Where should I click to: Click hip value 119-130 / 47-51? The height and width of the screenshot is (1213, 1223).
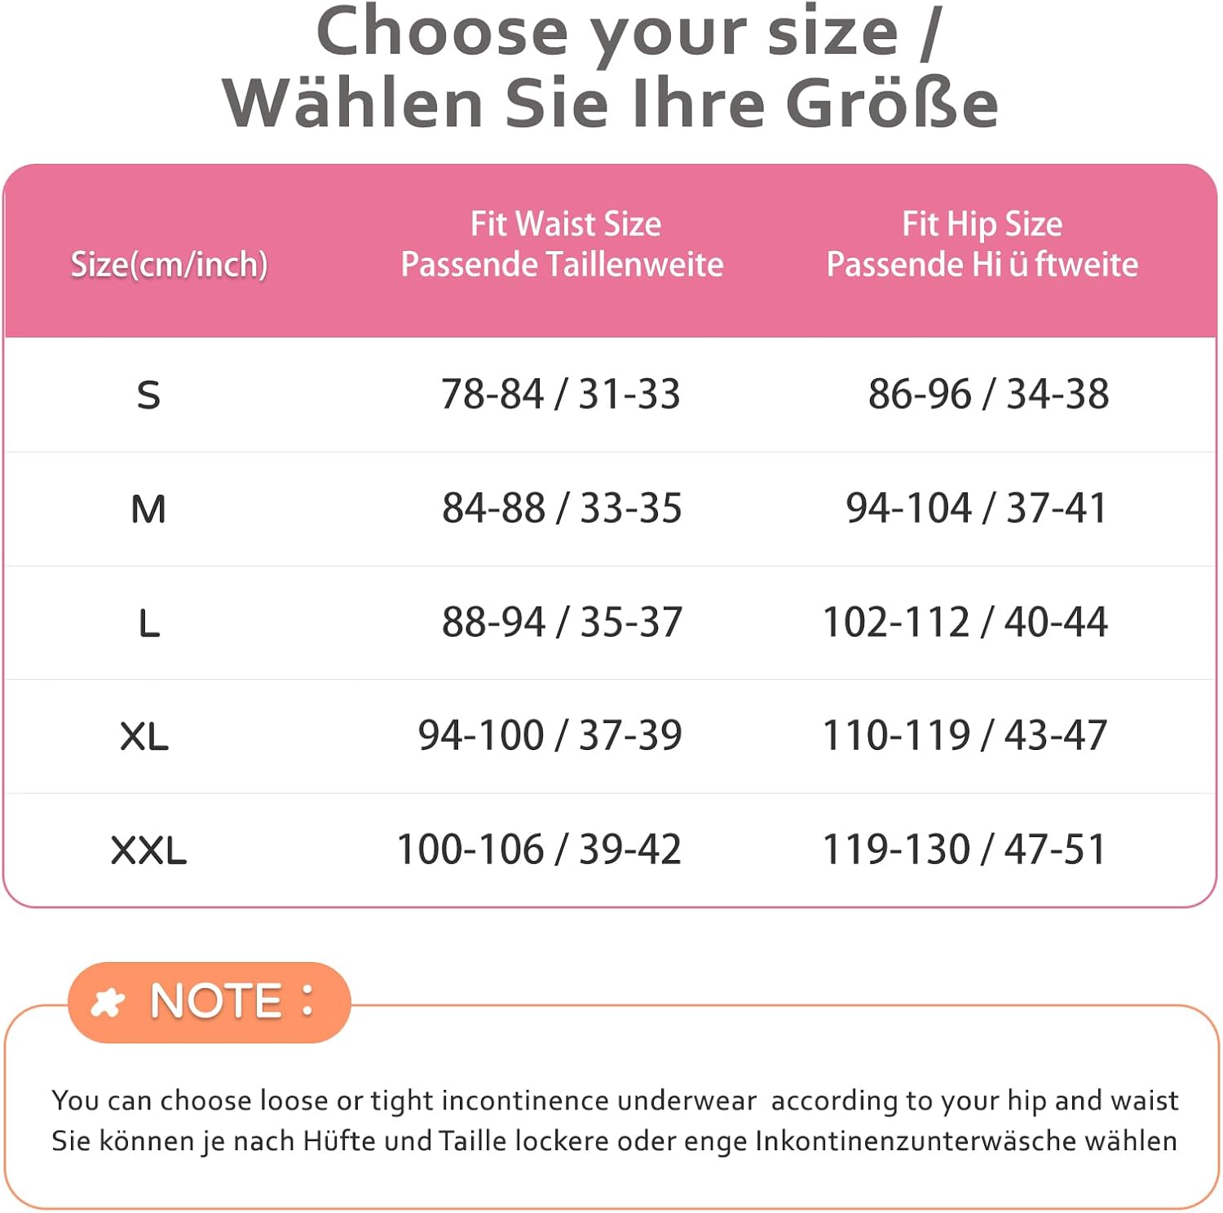pyautogui.click(x=965, y=849)
